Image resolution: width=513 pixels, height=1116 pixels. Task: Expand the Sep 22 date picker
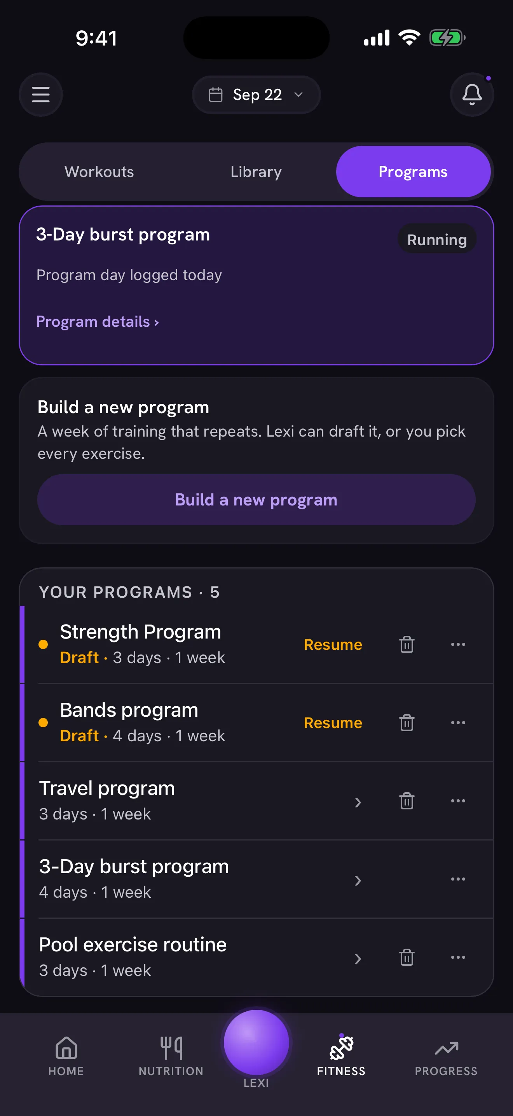click(256, 95)
